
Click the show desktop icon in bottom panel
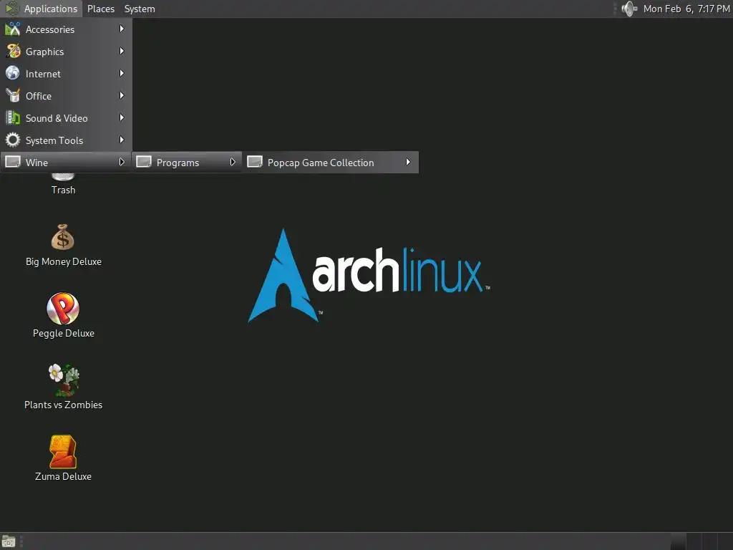click(9, 541)
